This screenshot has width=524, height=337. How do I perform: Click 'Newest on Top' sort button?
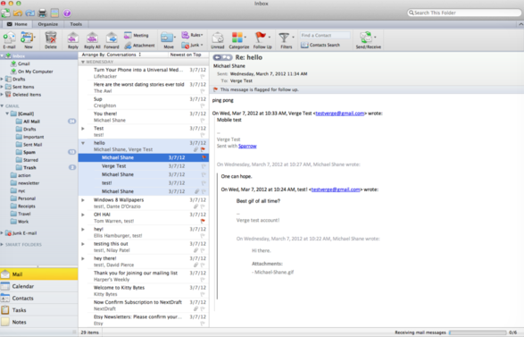[x=186, y=55]
